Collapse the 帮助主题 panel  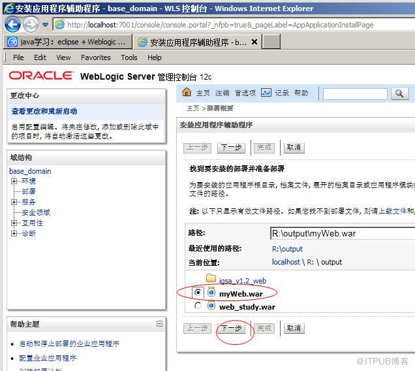[159, 323]
